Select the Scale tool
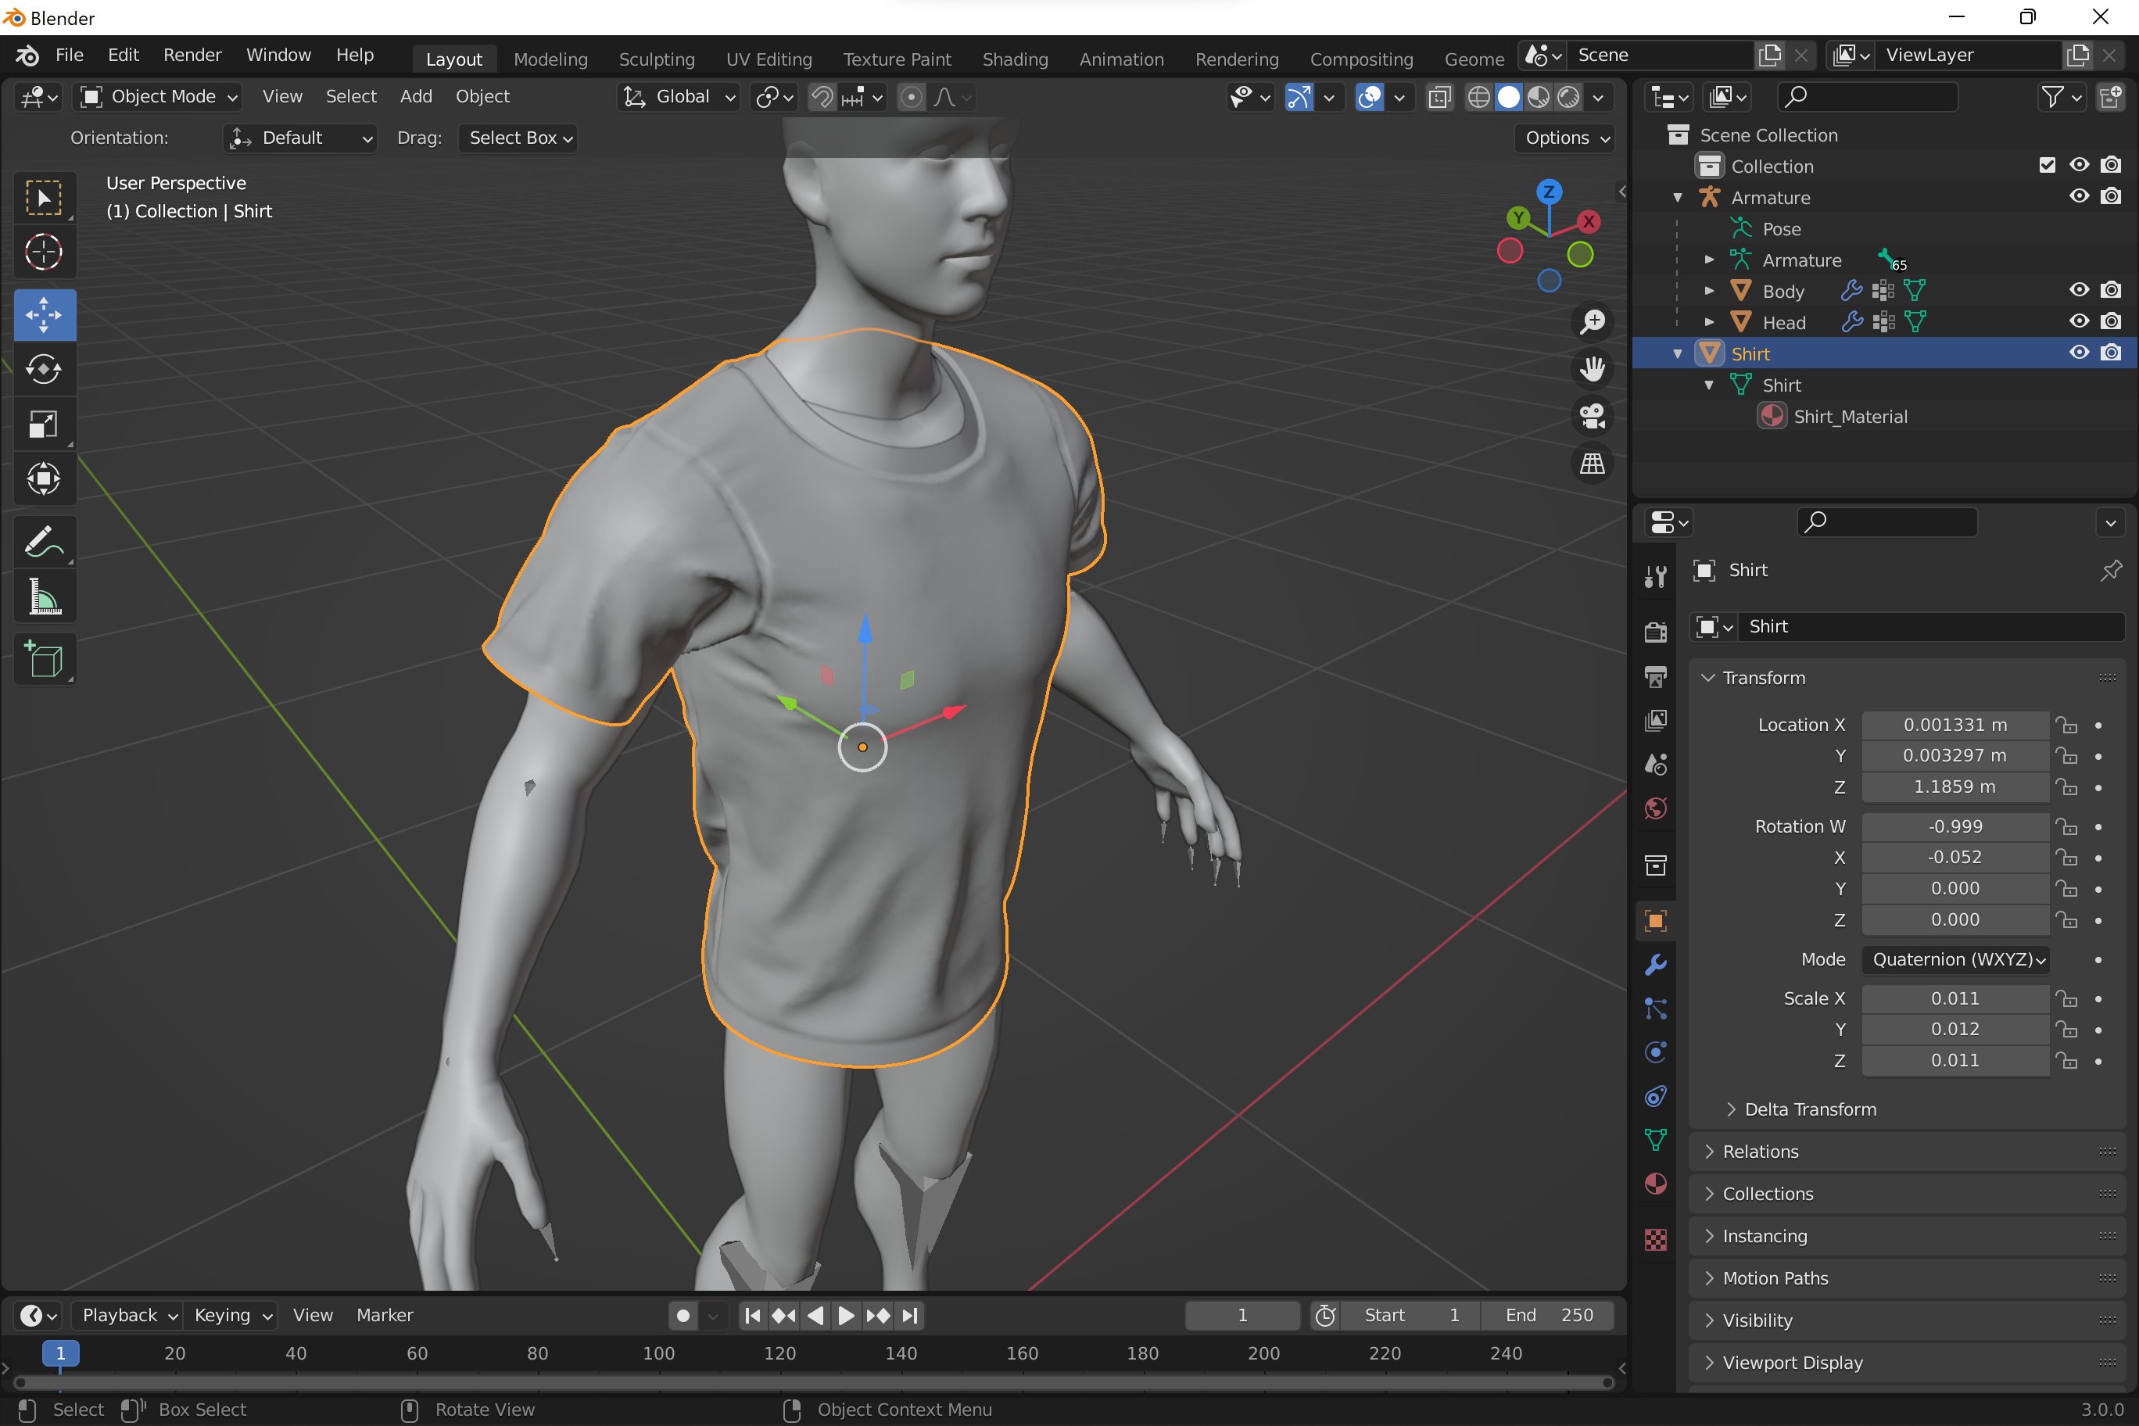 click(x=44, y=424)
